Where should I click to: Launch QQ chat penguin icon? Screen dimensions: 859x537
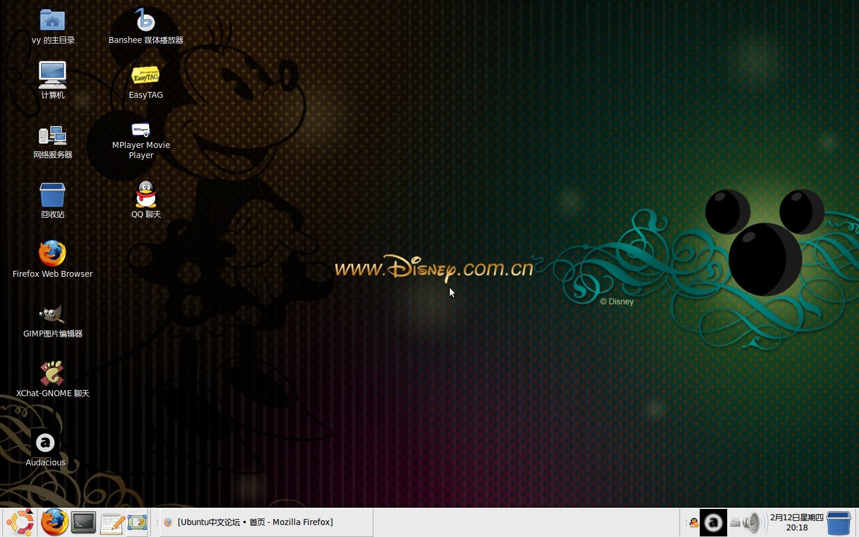(146, 195)
